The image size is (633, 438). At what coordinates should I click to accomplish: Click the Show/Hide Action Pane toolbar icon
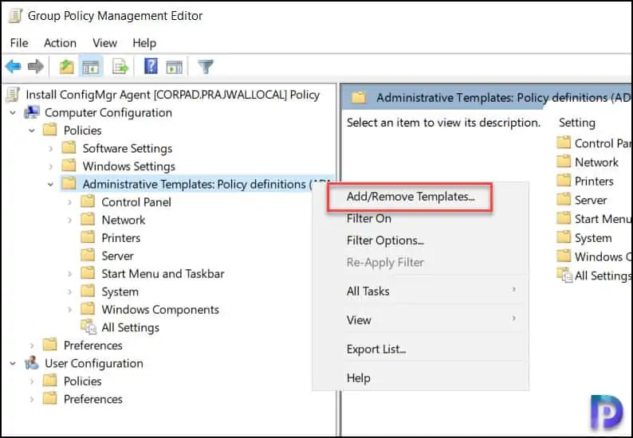click(x=174, y=67)
